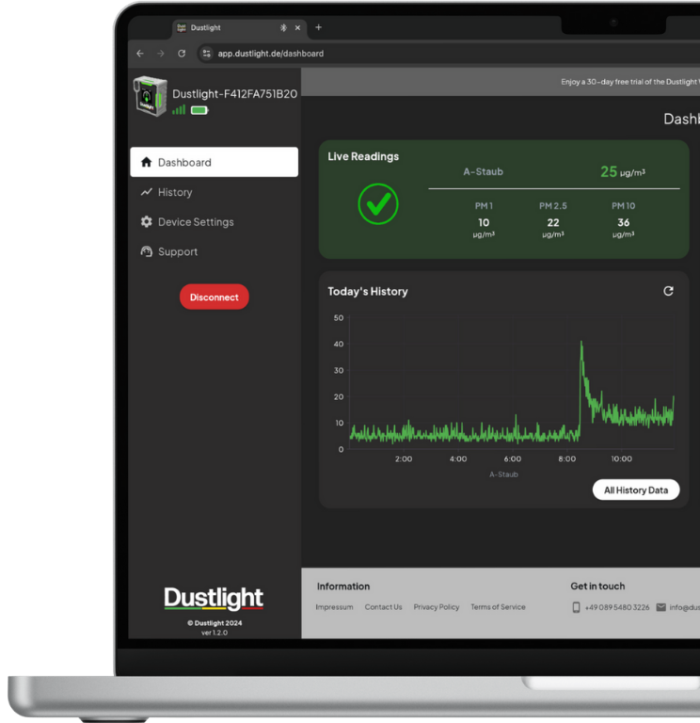Click the Dustlight tab favicon
Image resolution: width=700 pixels, height=723 pixels.
(182, 27)
